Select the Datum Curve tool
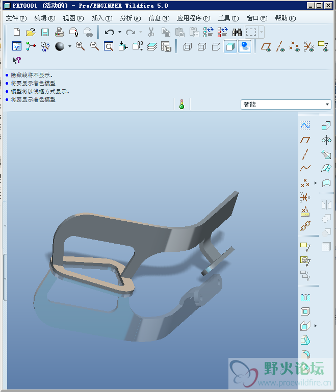 tap(305, 168)
